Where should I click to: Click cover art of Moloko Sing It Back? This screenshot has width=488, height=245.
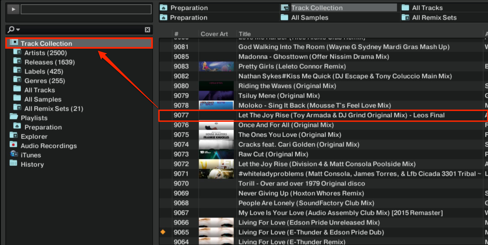pyautogui.click(x=216, y=105)
